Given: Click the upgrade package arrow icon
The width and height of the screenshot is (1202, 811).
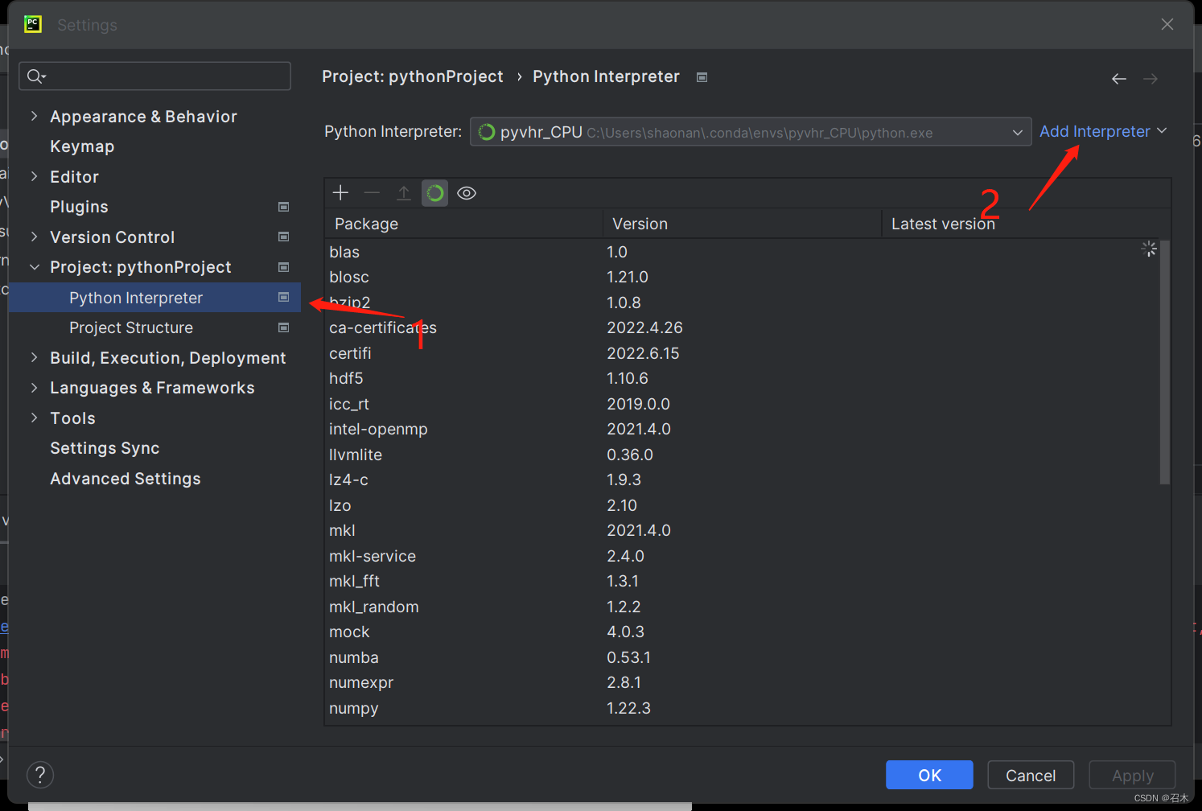Looking at the screenshot, I should (404, 193).
